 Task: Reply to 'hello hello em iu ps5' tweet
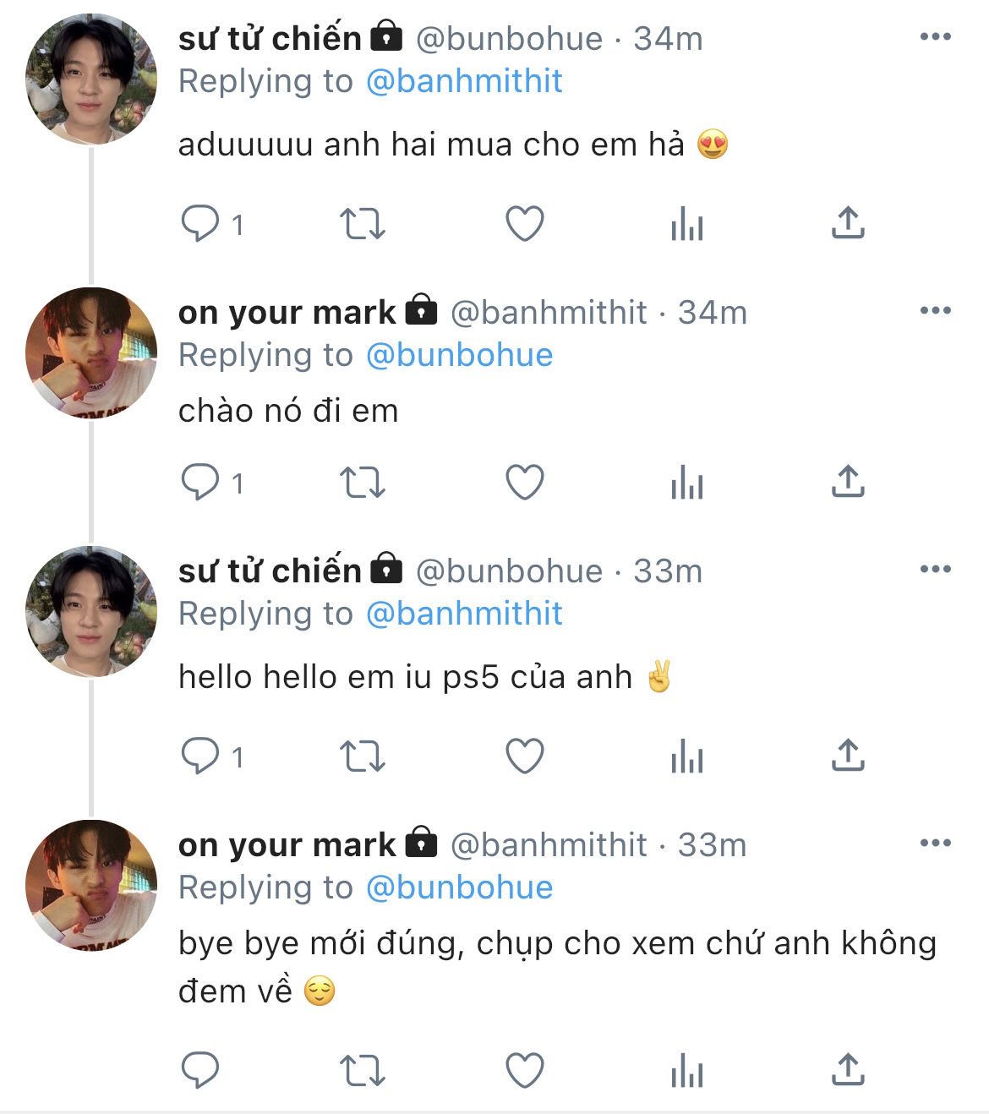click(200, 756)
